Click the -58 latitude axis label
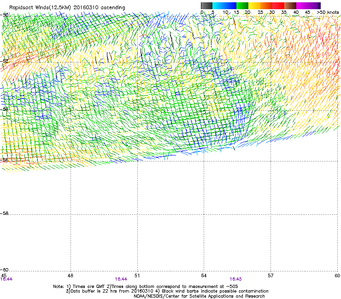341x299 pixels. [x=4, y=213]
